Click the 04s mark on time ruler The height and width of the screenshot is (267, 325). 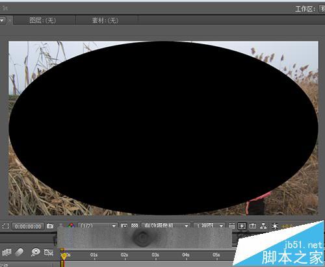186,255
